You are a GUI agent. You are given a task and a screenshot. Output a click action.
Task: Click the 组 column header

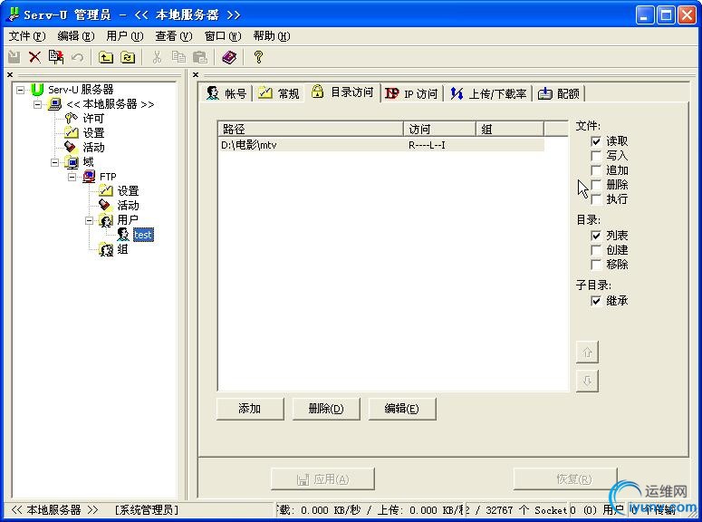click(510, 129)
